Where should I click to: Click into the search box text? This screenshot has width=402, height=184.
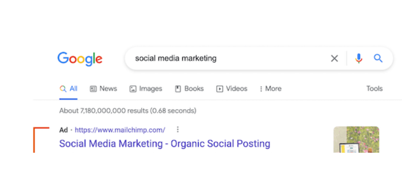click(176, 58)
